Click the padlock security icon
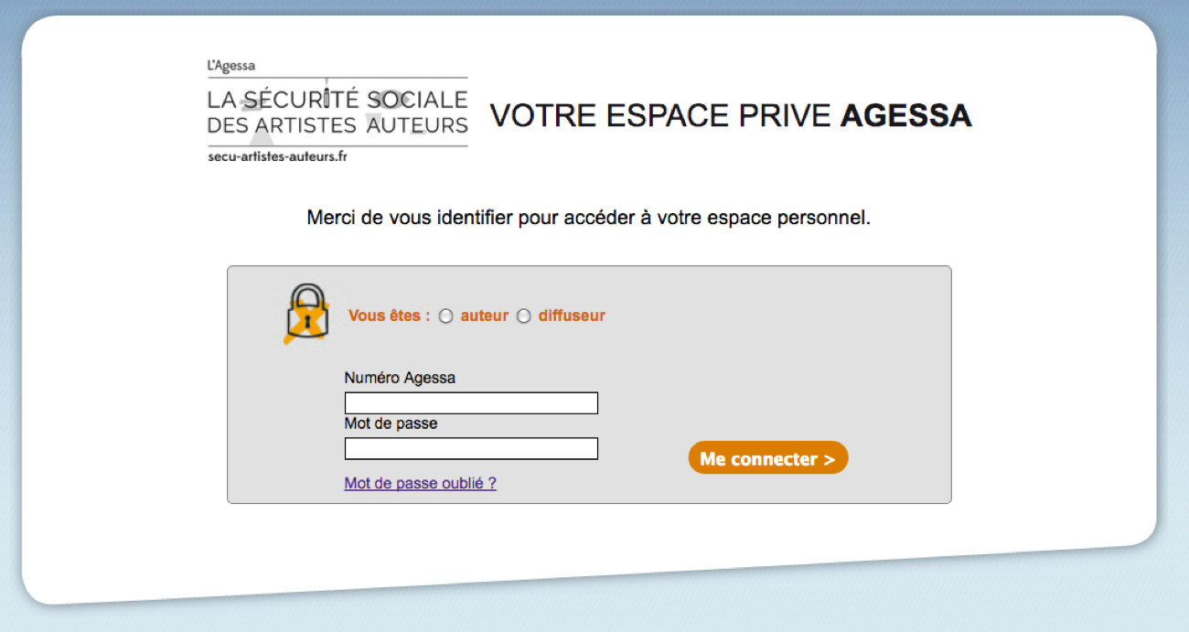The height and width of the screenshot is (632, 1189). 308,313
